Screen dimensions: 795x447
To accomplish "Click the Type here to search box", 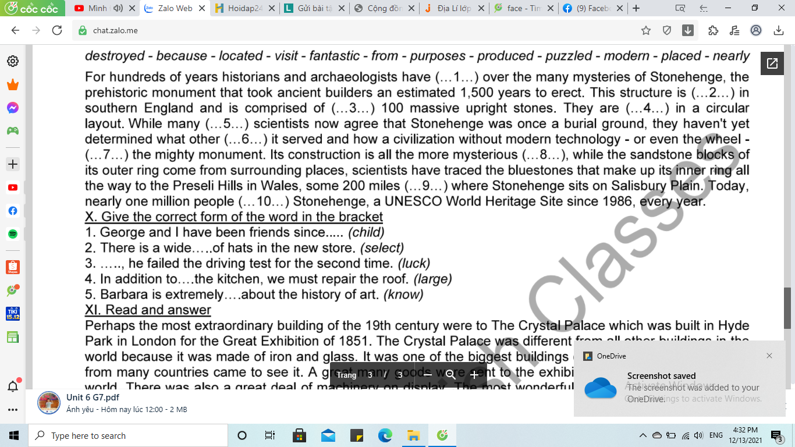I will (x=128, y=435).
